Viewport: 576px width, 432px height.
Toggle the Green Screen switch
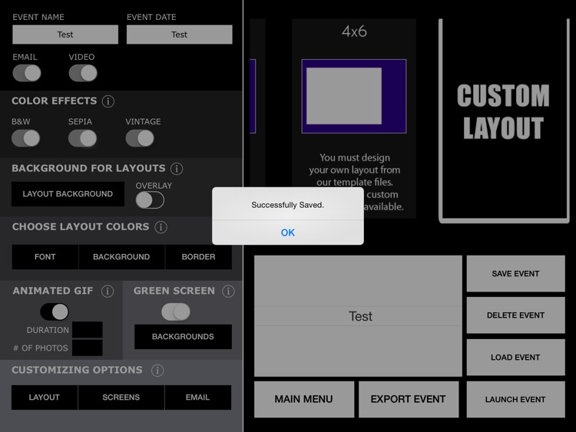tap(176, 312)
